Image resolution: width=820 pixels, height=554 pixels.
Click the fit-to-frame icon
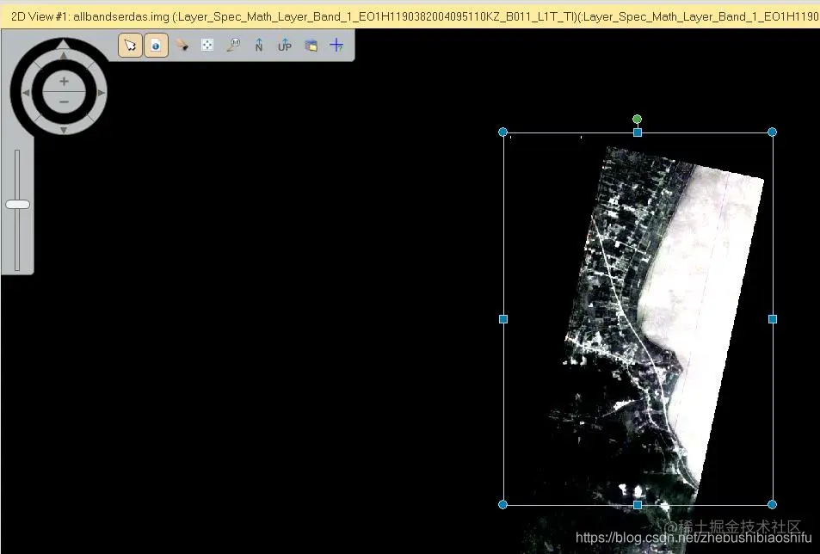pyautogui.click(x=207, y=46)
